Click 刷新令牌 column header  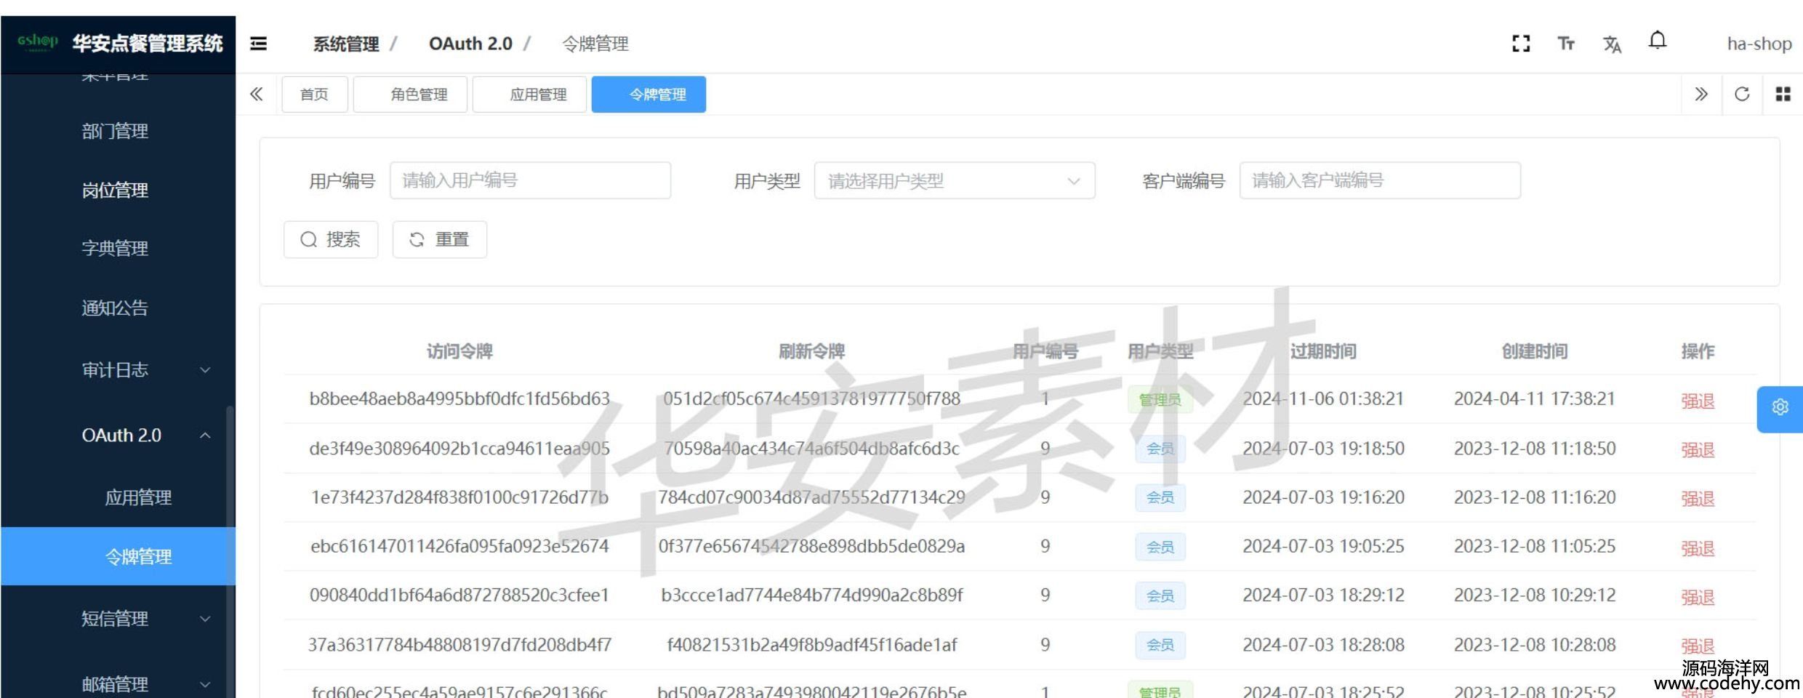(x=811, y=352)
